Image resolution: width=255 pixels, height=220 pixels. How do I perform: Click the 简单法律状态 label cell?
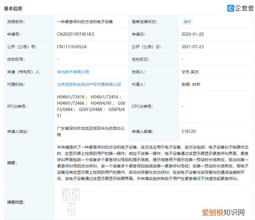pos(153,22)
